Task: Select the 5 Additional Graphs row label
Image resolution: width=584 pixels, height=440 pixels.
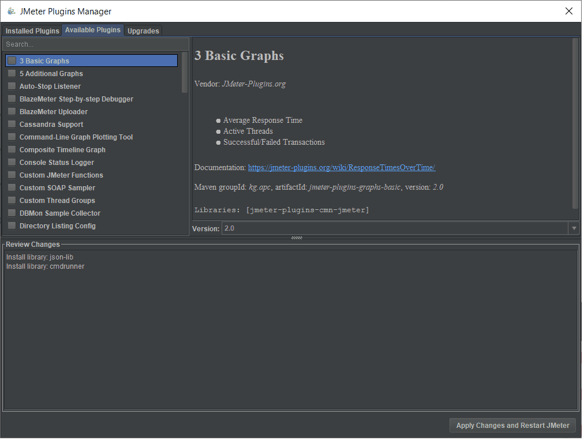Action: [x=51, y=74]
